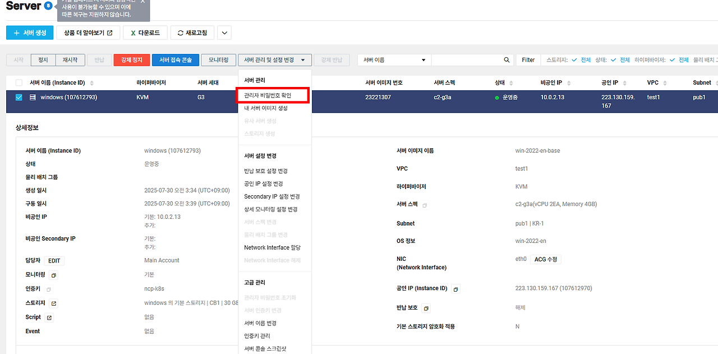Open the 서버 접속 콘솔 server console
Viewport: 718px width, 354px height.
(175, 59)
